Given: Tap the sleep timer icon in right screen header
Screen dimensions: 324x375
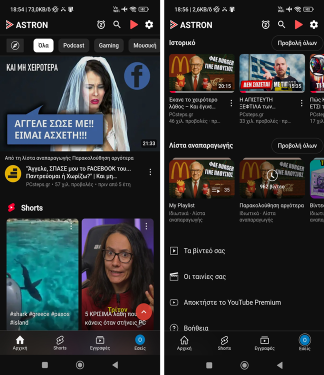Looking at the screenshot, I should pyautogui.click(x=265, y=24).
